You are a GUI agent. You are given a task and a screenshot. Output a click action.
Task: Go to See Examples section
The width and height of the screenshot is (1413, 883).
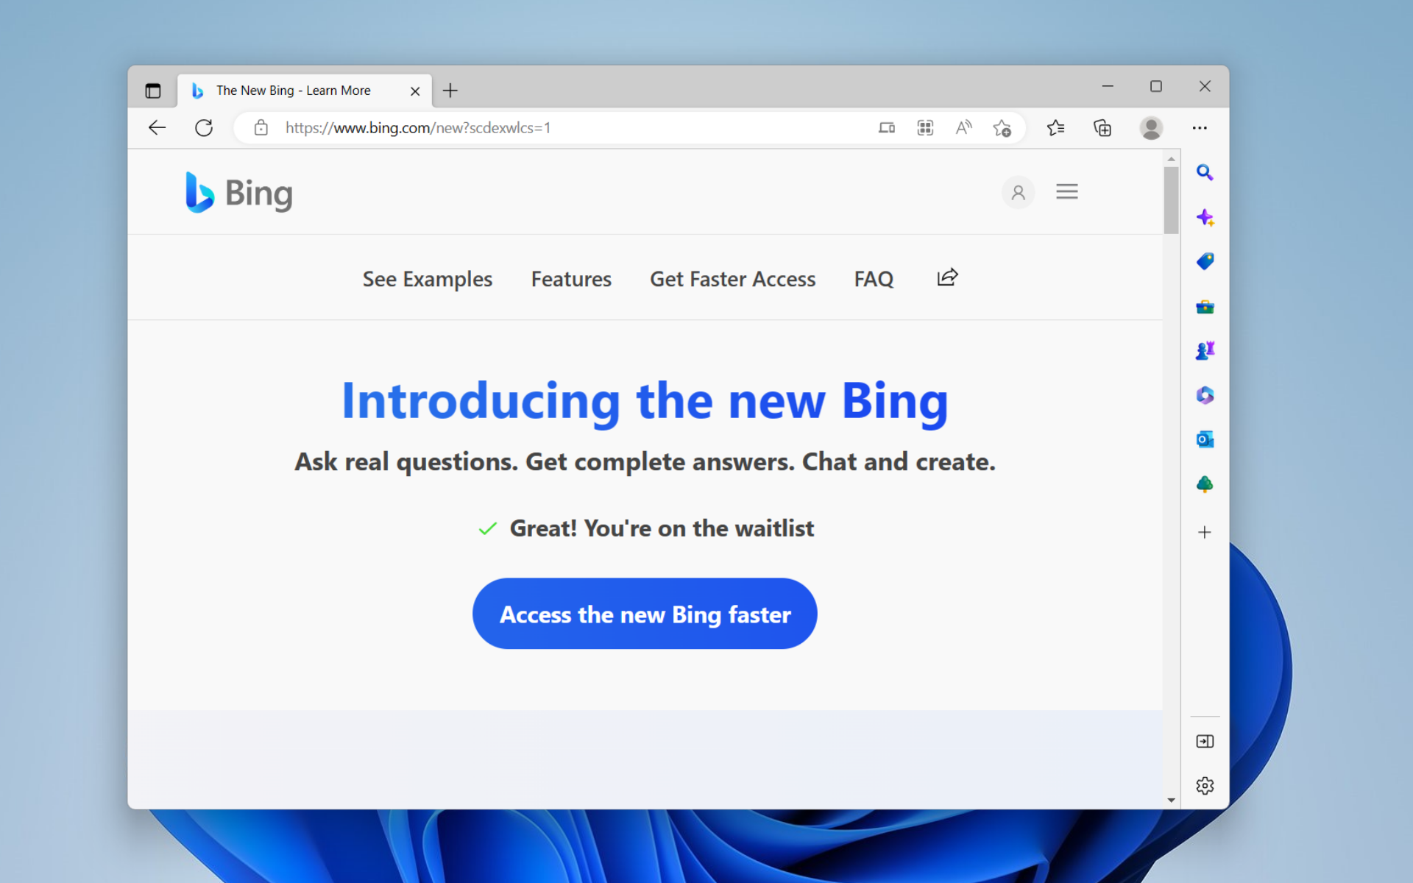click(x=427, y=279)
